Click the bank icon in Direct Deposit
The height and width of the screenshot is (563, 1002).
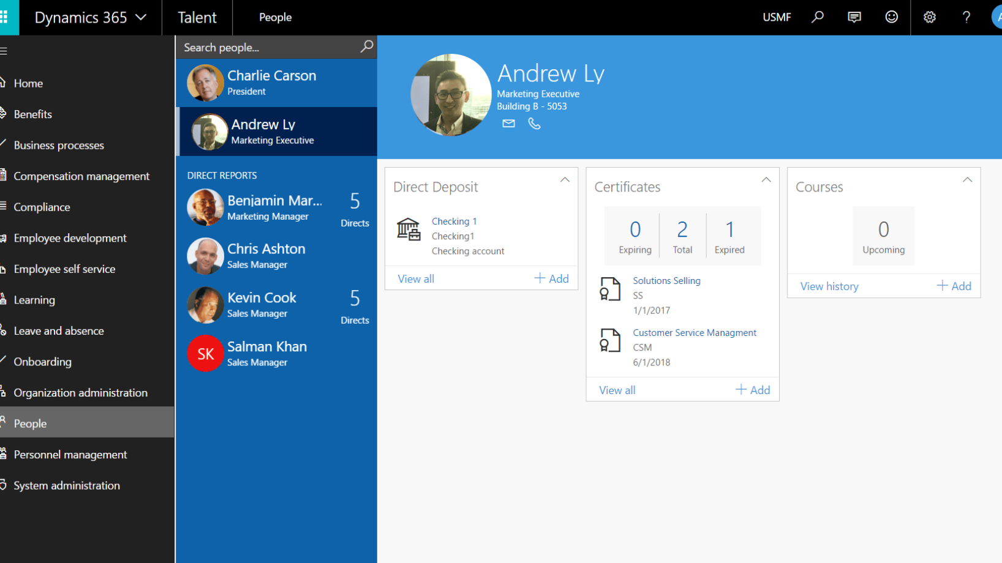pos(409,228)
